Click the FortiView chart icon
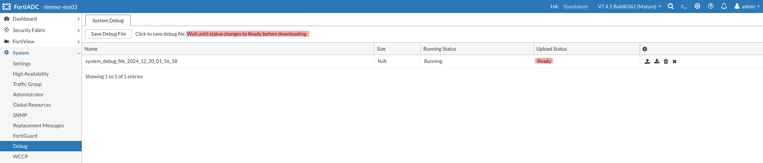The height and width of the screenshot is (163, 763). [x=7, y=41]
